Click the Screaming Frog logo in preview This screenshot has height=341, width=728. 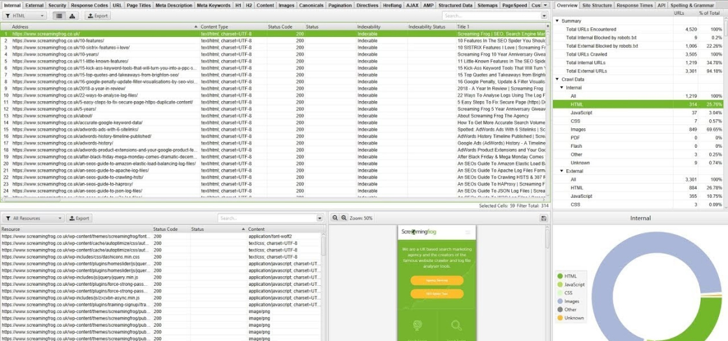(x=419, y=232)
